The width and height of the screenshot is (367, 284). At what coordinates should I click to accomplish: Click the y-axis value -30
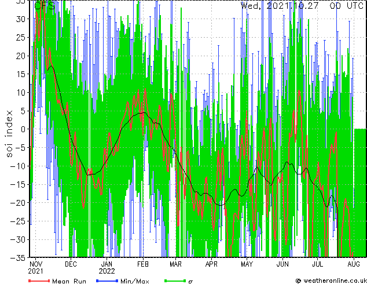click(18, 239)
